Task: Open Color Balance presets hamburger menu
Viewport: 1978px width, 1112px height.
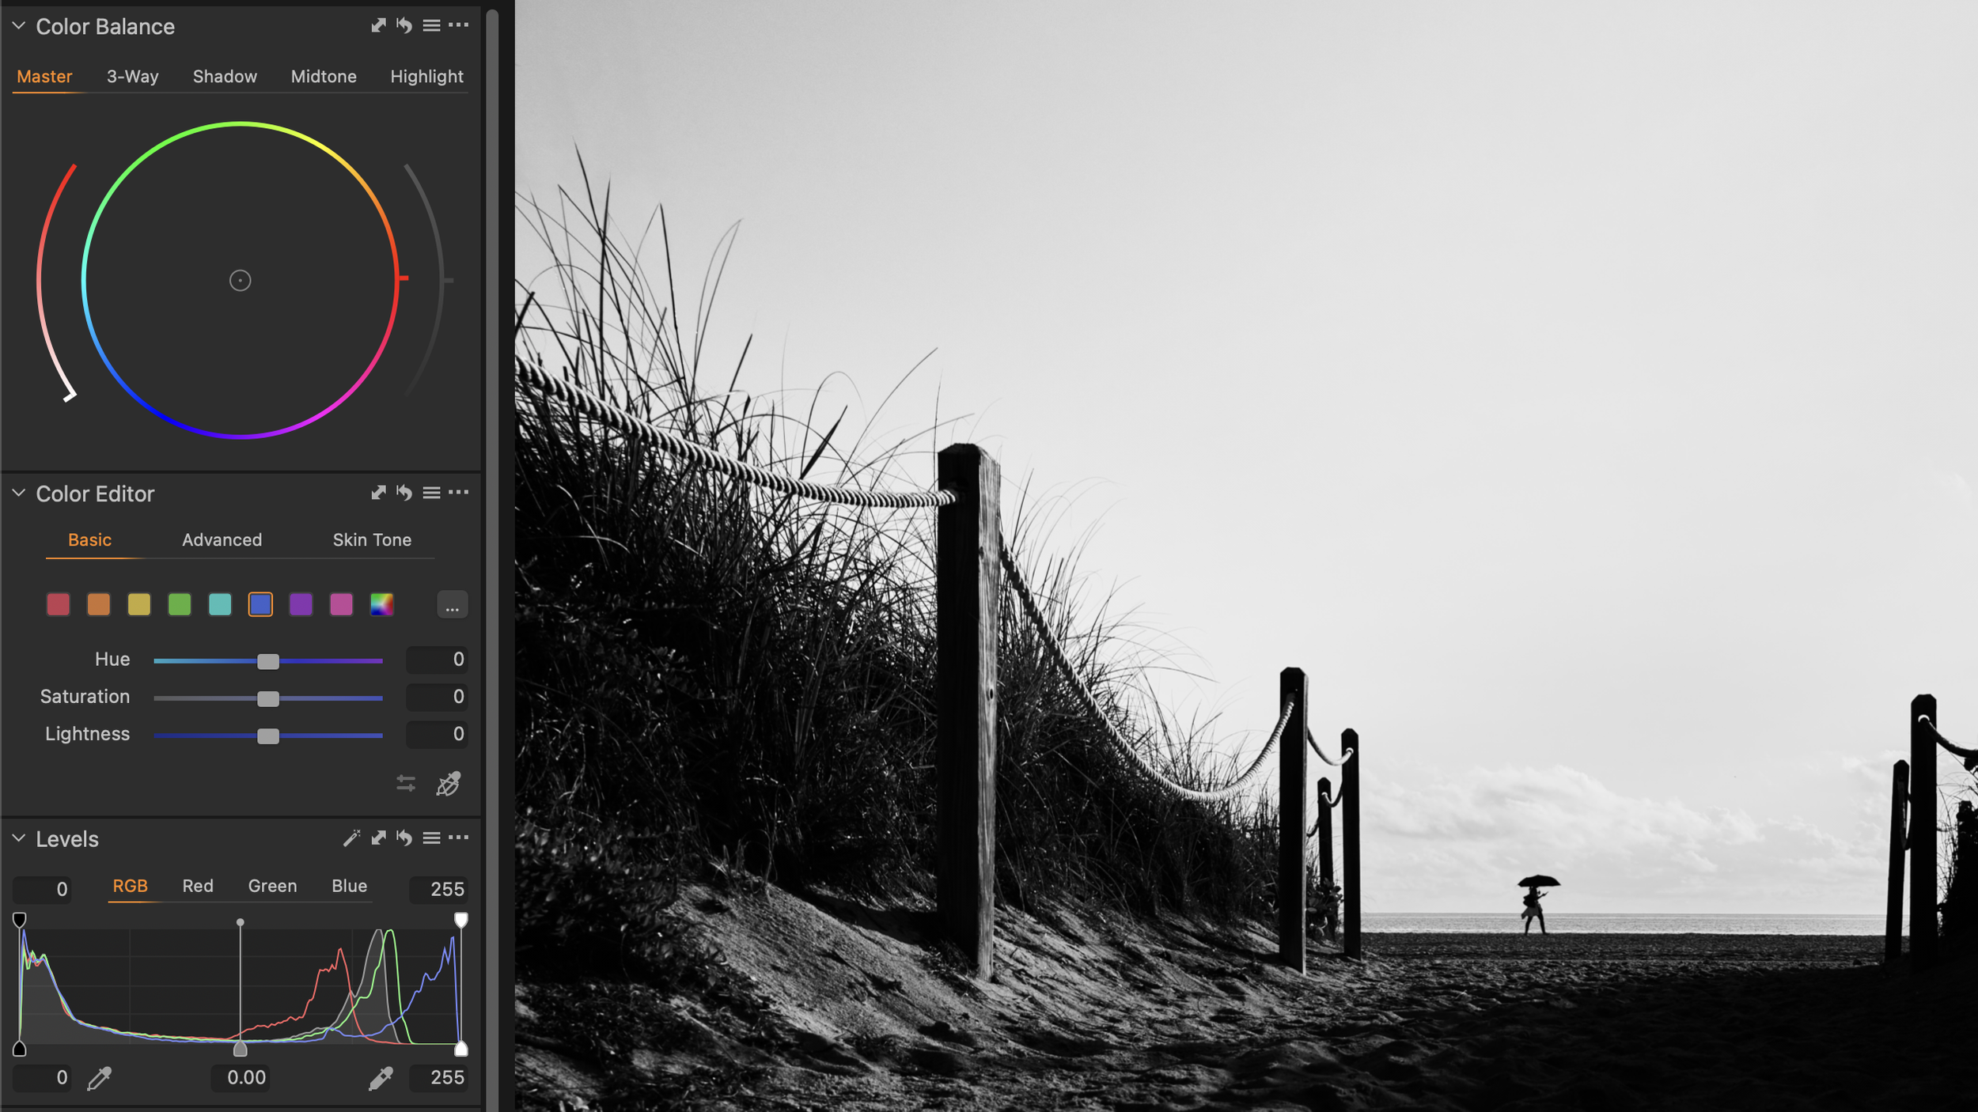Action: point(432,25)
